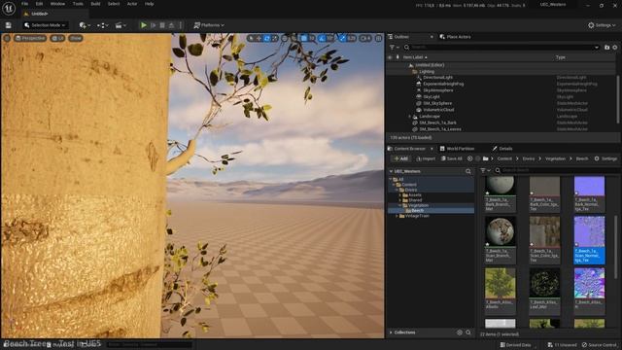Screen dimensions: 622x350
Task: Open the Build menu
Action: pyautogui.click(x=95, y=4)
